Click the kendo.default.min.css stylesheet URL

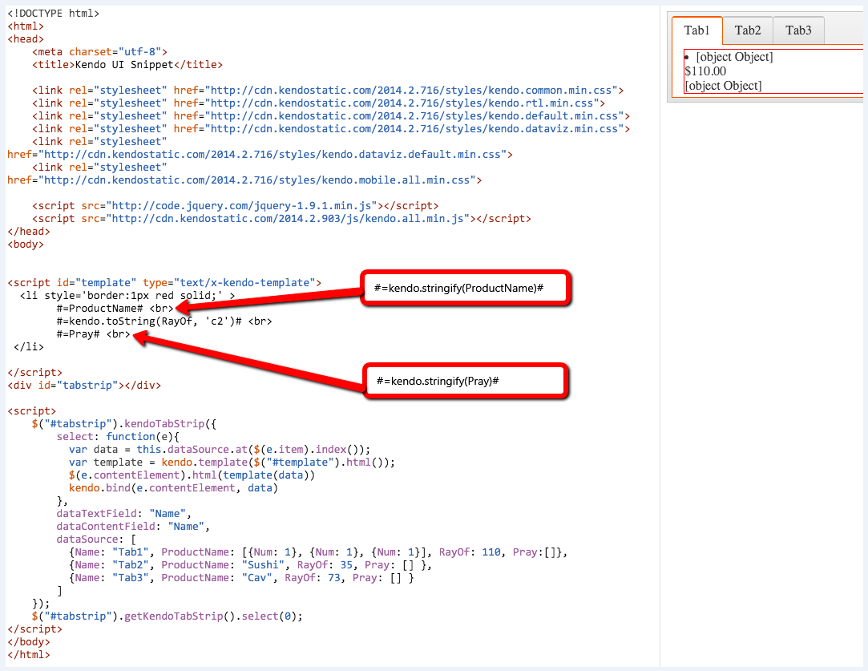[414, 115]
